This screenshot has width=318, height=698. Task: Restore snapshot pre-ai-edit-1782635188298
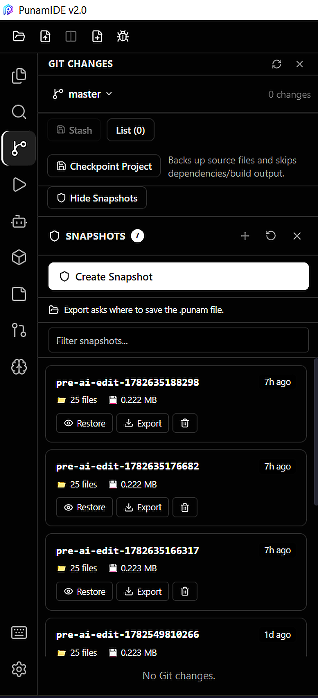[x=85, y=423]
